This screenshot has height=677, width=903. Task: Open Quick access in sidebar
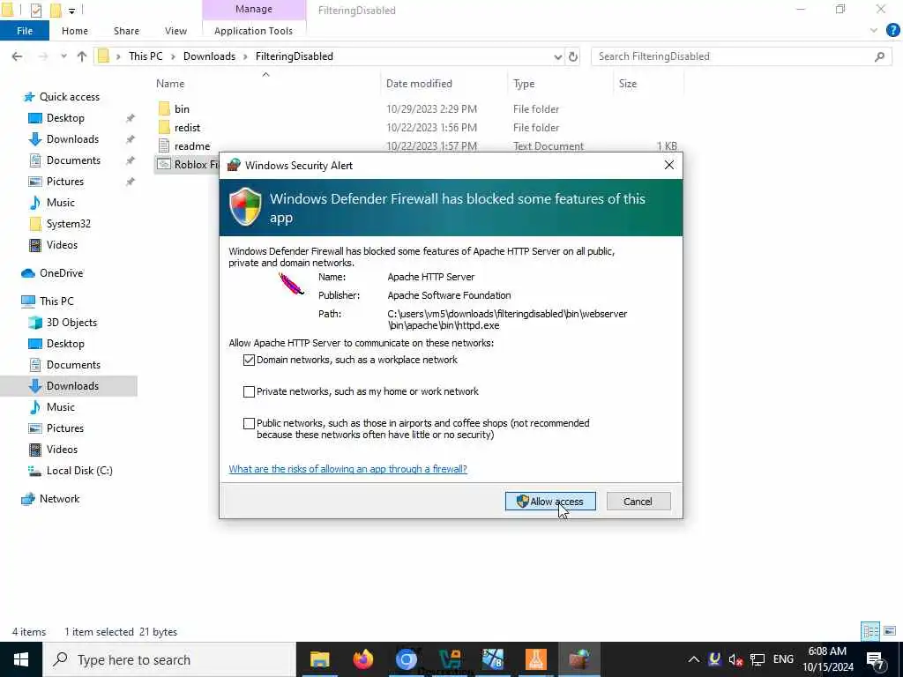click(69, 97)
